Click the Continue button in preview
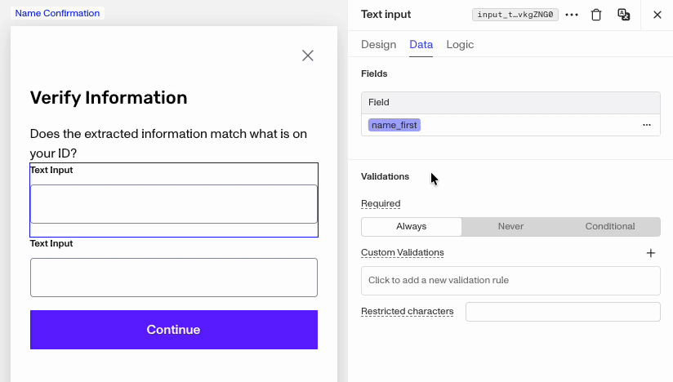This screenshot has height=382, width=673. [174, 330]
